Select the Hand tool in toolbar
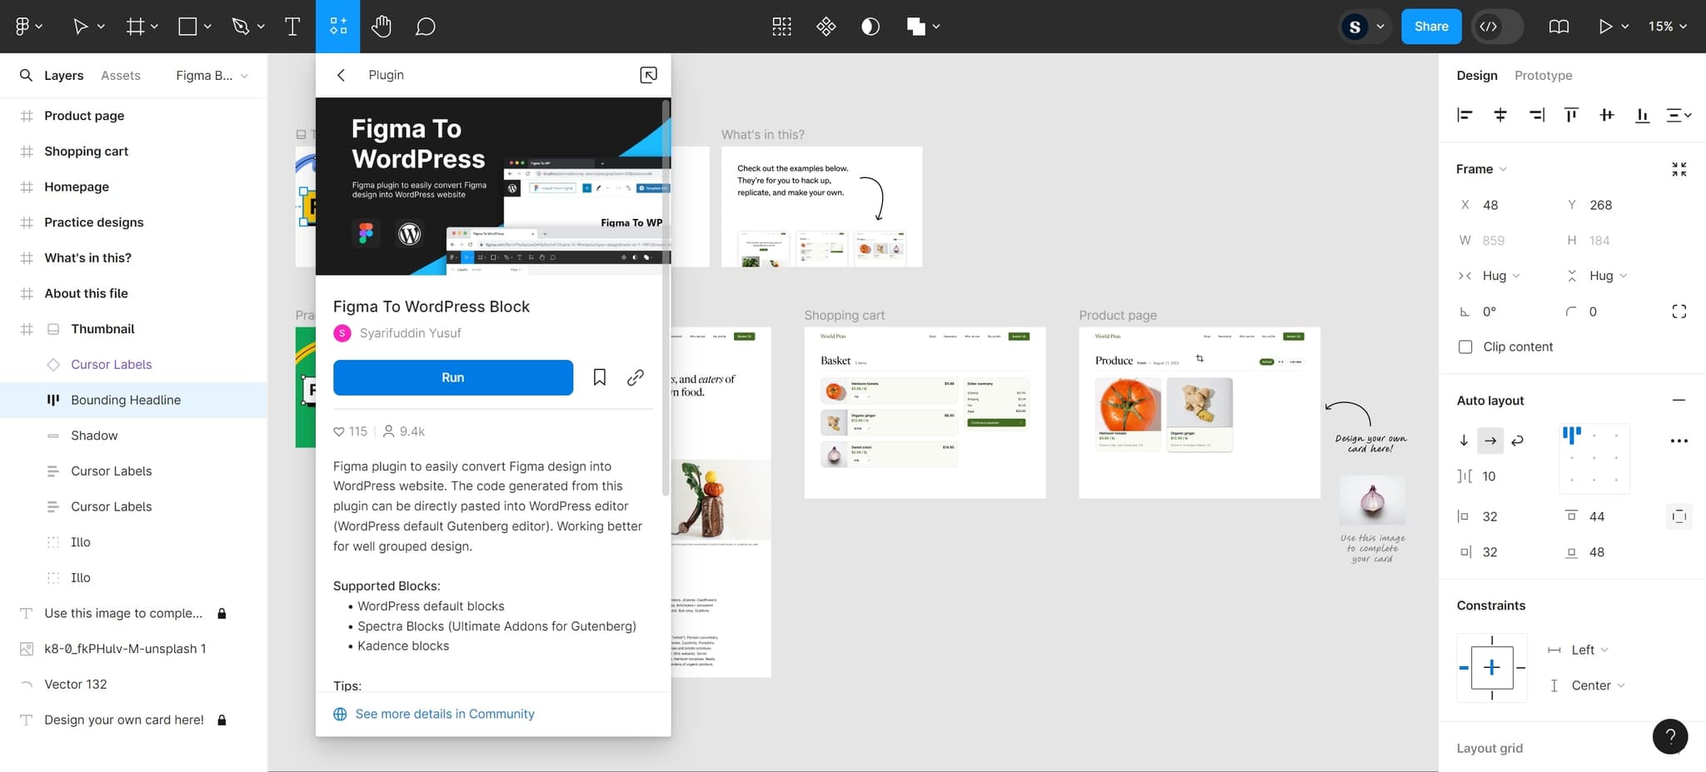 click(382, 27)
